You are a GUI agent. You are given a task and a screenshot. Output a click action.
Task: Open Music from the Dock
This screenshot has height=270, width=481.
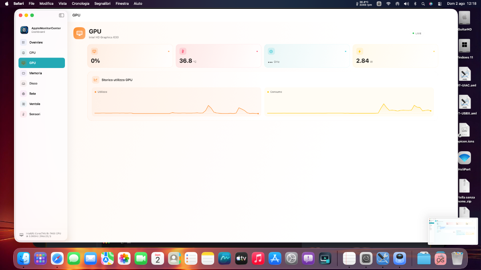[258, 258]
